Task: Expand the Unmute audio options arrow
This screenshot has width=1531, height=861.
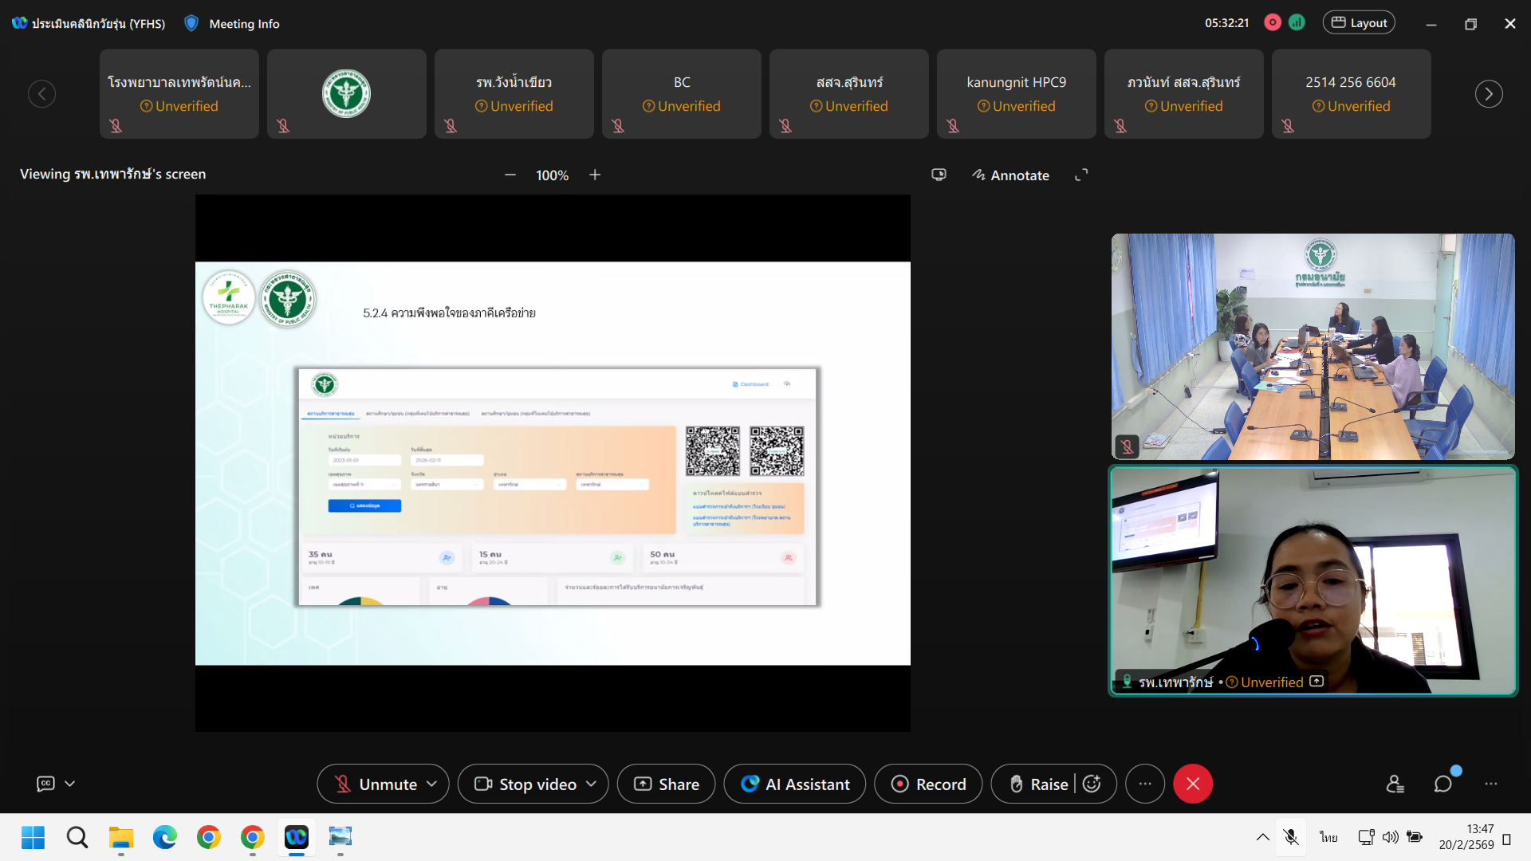Action: 432,784
